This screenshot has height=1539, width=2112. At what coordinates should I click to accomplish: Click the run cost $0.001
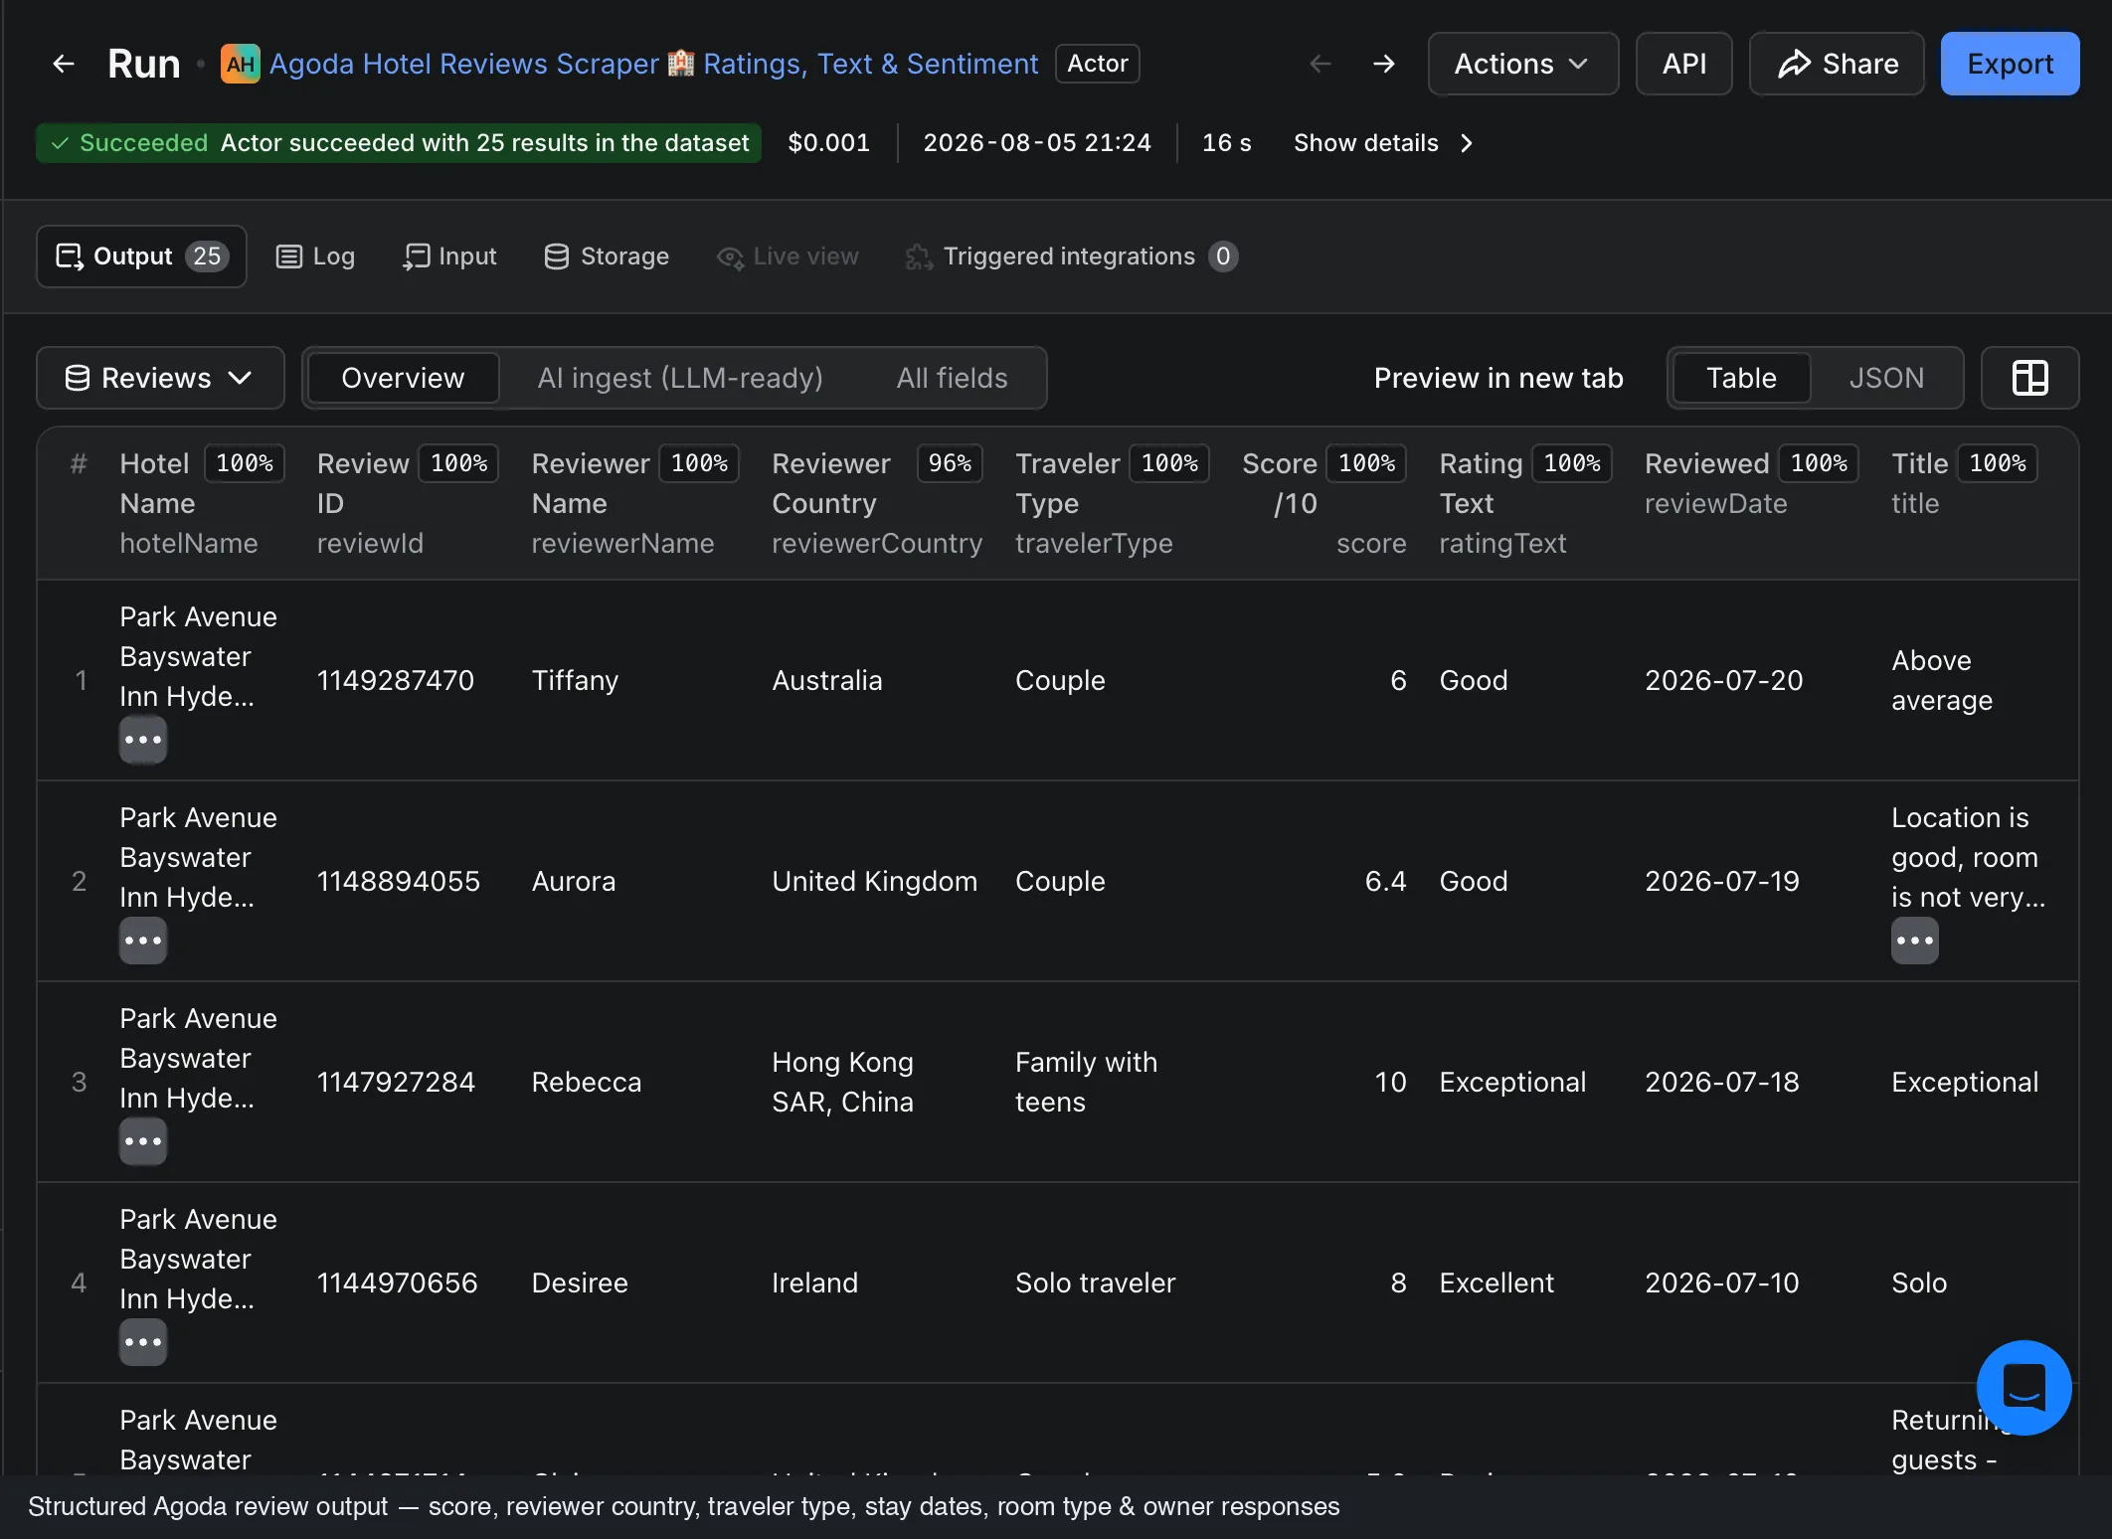828,143
